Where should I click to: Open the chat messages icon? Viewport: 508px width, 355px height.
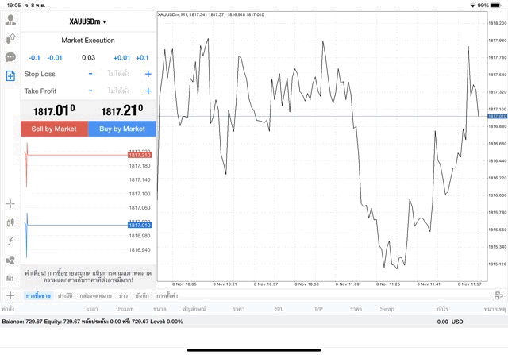click(11, 57)
